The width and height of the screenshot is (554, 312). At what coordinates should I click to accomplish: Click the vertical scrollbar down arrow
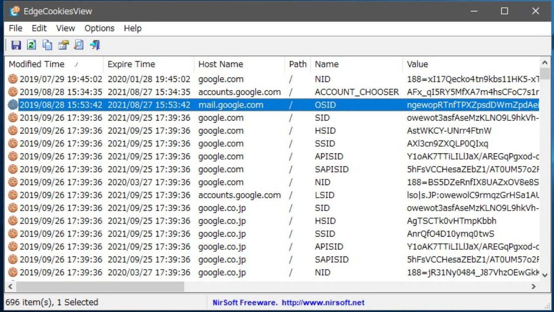(x=545, y=275)
